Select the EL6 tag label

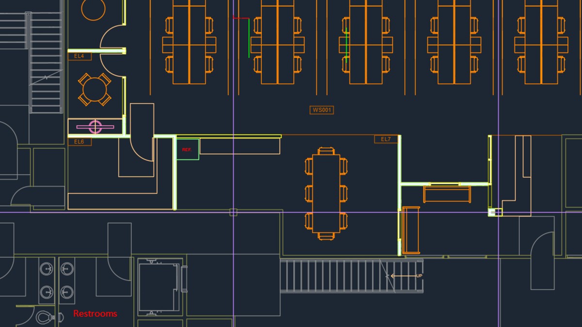79,142
